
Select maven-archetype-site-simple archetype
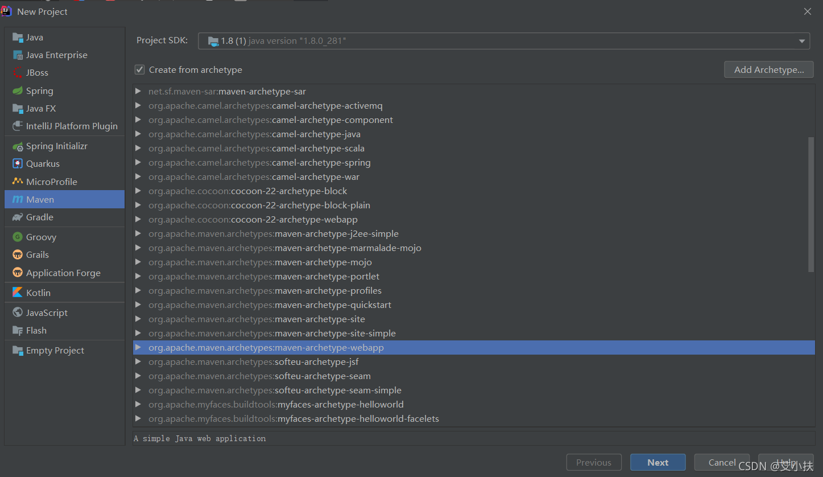pos(474,333)
